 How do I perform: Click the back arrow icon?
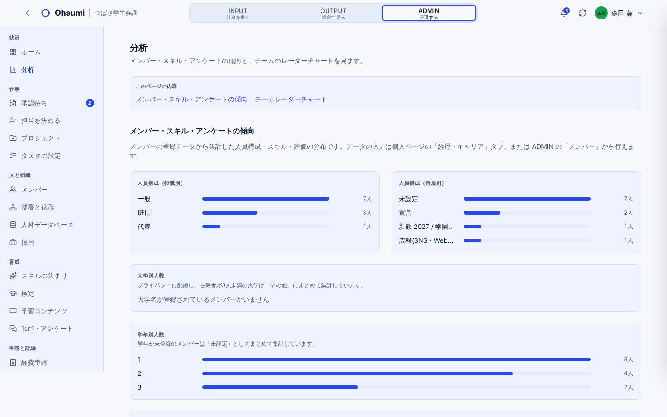click(29, 13)
